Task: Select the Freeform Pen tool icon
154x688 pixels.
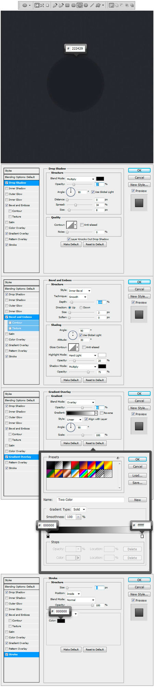Action: [61, 5]
